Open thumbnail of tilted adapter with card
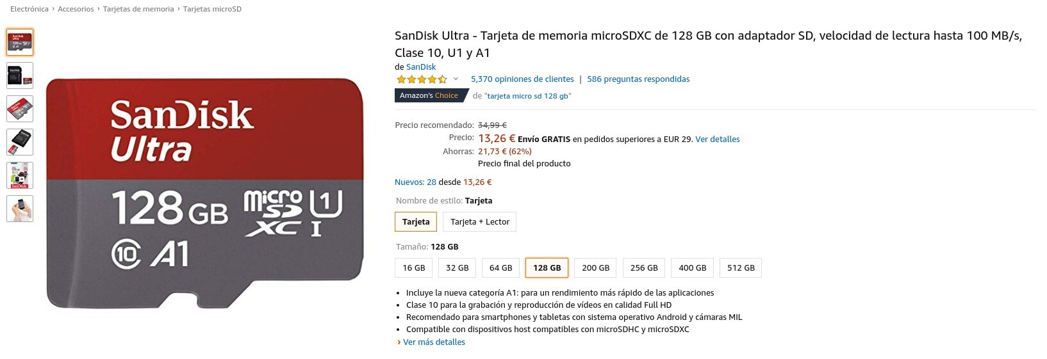1047x359 pixels. pos(20,142)
